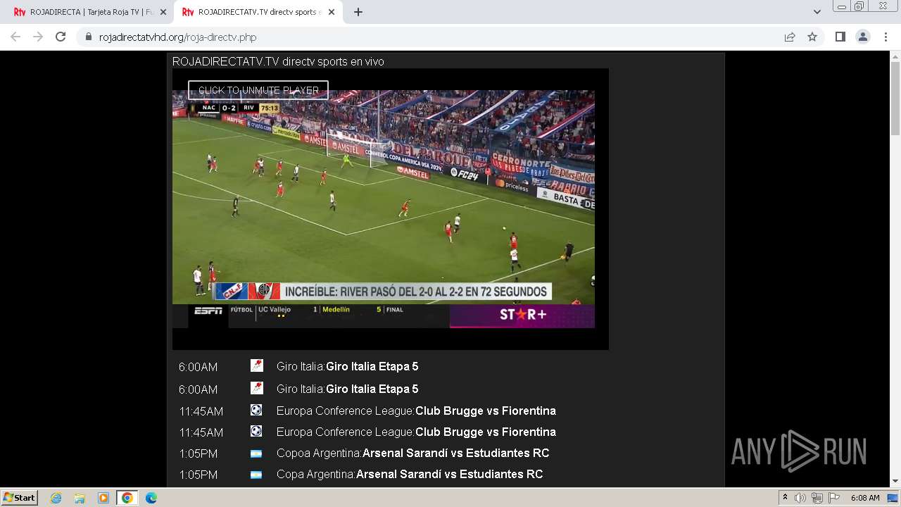The image size is (901, 507).
Task: Open a new browser tab
Action: tap(358, 12)
